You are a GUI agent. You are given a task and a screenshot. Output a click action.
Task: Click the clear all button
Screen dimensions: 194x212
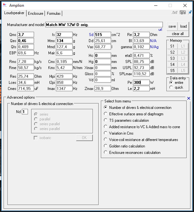(x=178, y=34)
